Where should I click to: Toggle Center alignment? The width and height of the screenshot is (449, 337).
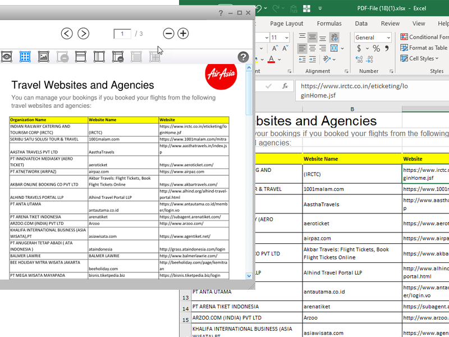[313, 48]
